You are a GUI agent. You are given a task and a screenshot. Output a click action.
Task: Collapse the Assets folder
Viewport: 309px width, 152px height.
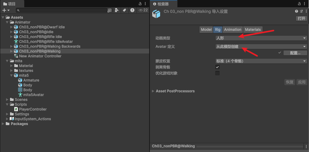[x=3, y=18]
